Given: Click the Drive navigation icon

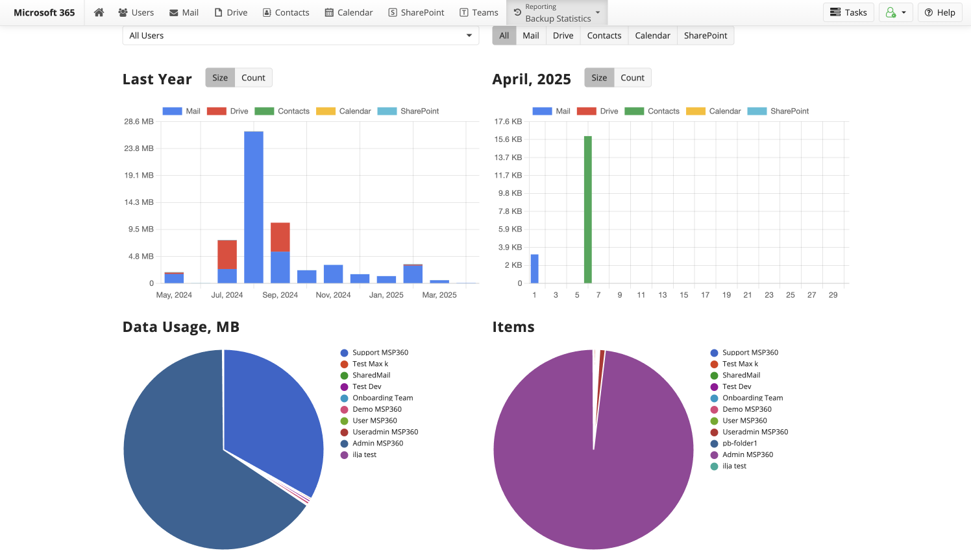Looking at the screenshot, I should (217, 12).
